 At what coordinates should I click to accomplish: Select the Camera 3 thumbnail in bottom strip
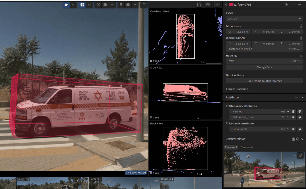click(x=124, y=183)
